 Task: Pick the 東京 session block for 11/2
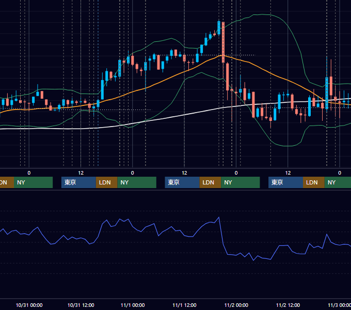point(285,182)
